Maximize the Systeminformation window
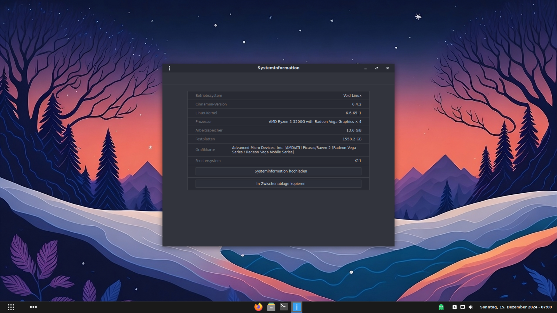 [x=376, y=68]
